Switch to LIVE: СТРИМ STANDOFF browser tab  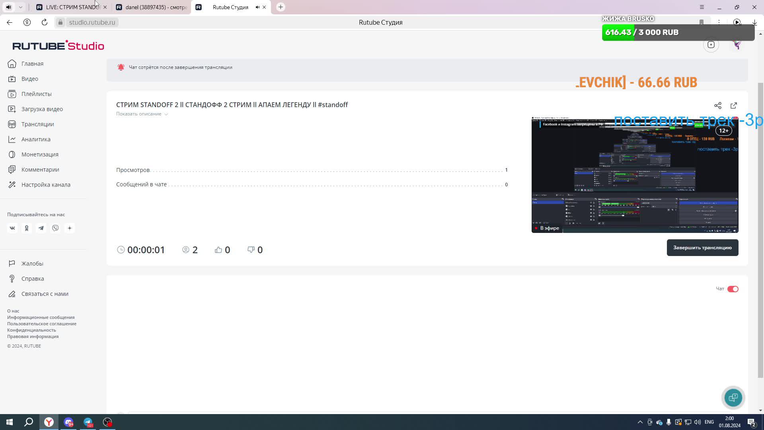pyautogui.click(x=72, y=7)
